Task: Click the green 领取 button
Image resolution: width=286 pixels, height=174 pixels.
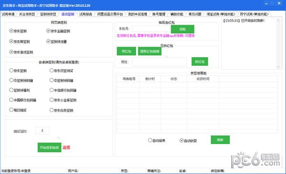Action: pos(183,29)
